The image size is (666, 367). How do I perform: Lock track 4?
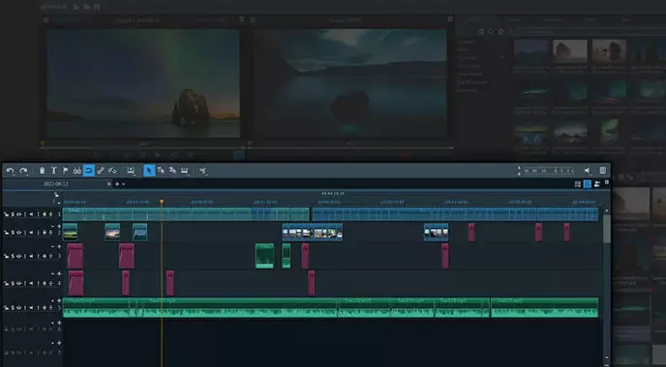pyautogui.click(x=7, y=284)
